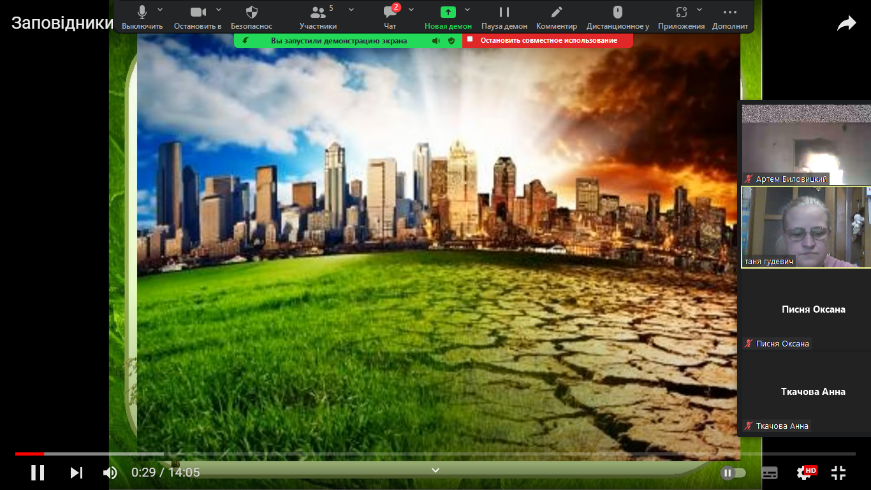Start a new share with green arrow
Image resolution: width=871 pixels, height=490 pixels.
(x=448, y=12)
